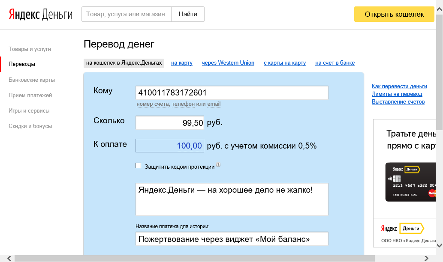Click the vertical scrollbar down arrow
The image size is (443, 262).
(439, 245)
